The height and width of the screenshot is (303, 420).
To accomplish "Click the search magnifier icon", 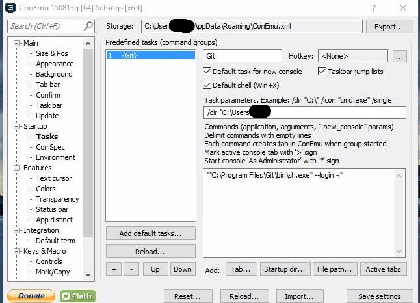I will click(x=88, y=26).
